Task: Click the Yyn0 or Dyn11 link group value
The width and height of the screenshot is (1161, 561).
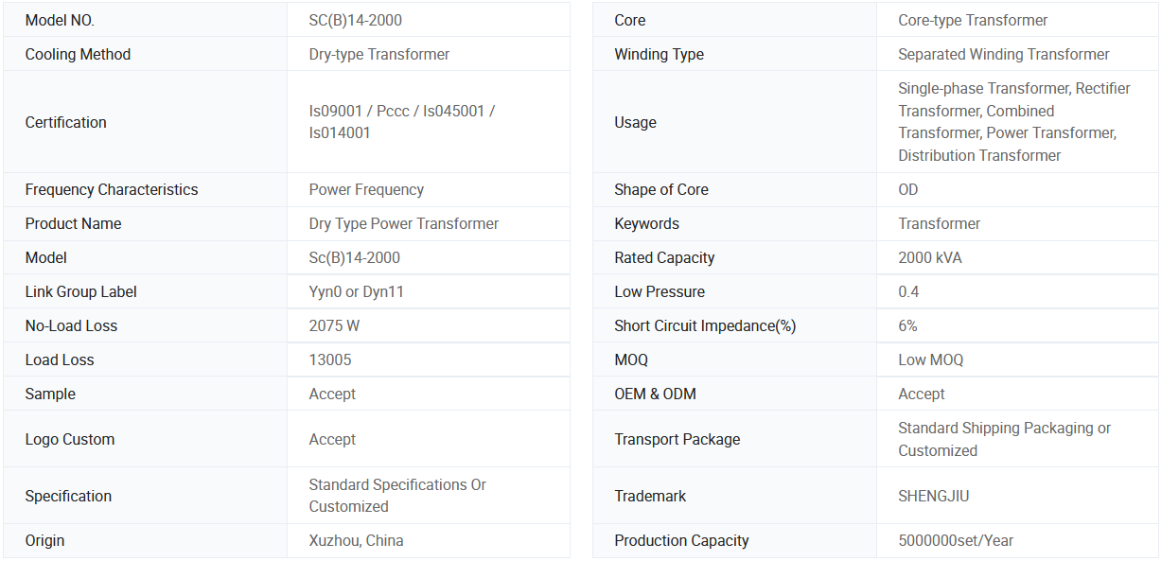Action: point(356,291)
